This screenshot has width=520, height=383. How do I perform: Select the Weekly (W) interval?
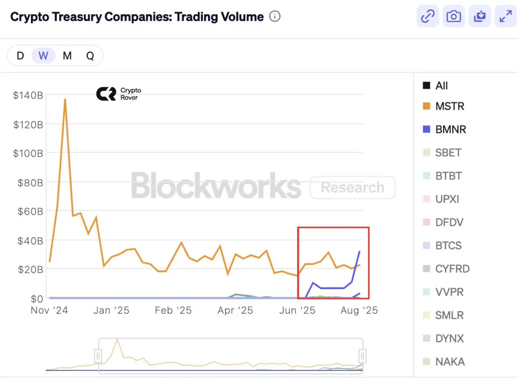43,56
